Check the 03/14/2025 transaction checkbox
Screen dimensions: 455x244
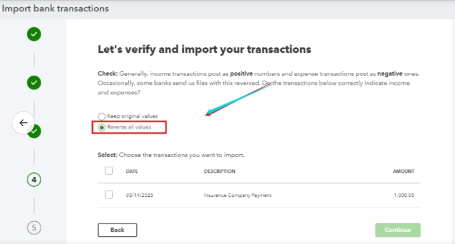point(109,195)
